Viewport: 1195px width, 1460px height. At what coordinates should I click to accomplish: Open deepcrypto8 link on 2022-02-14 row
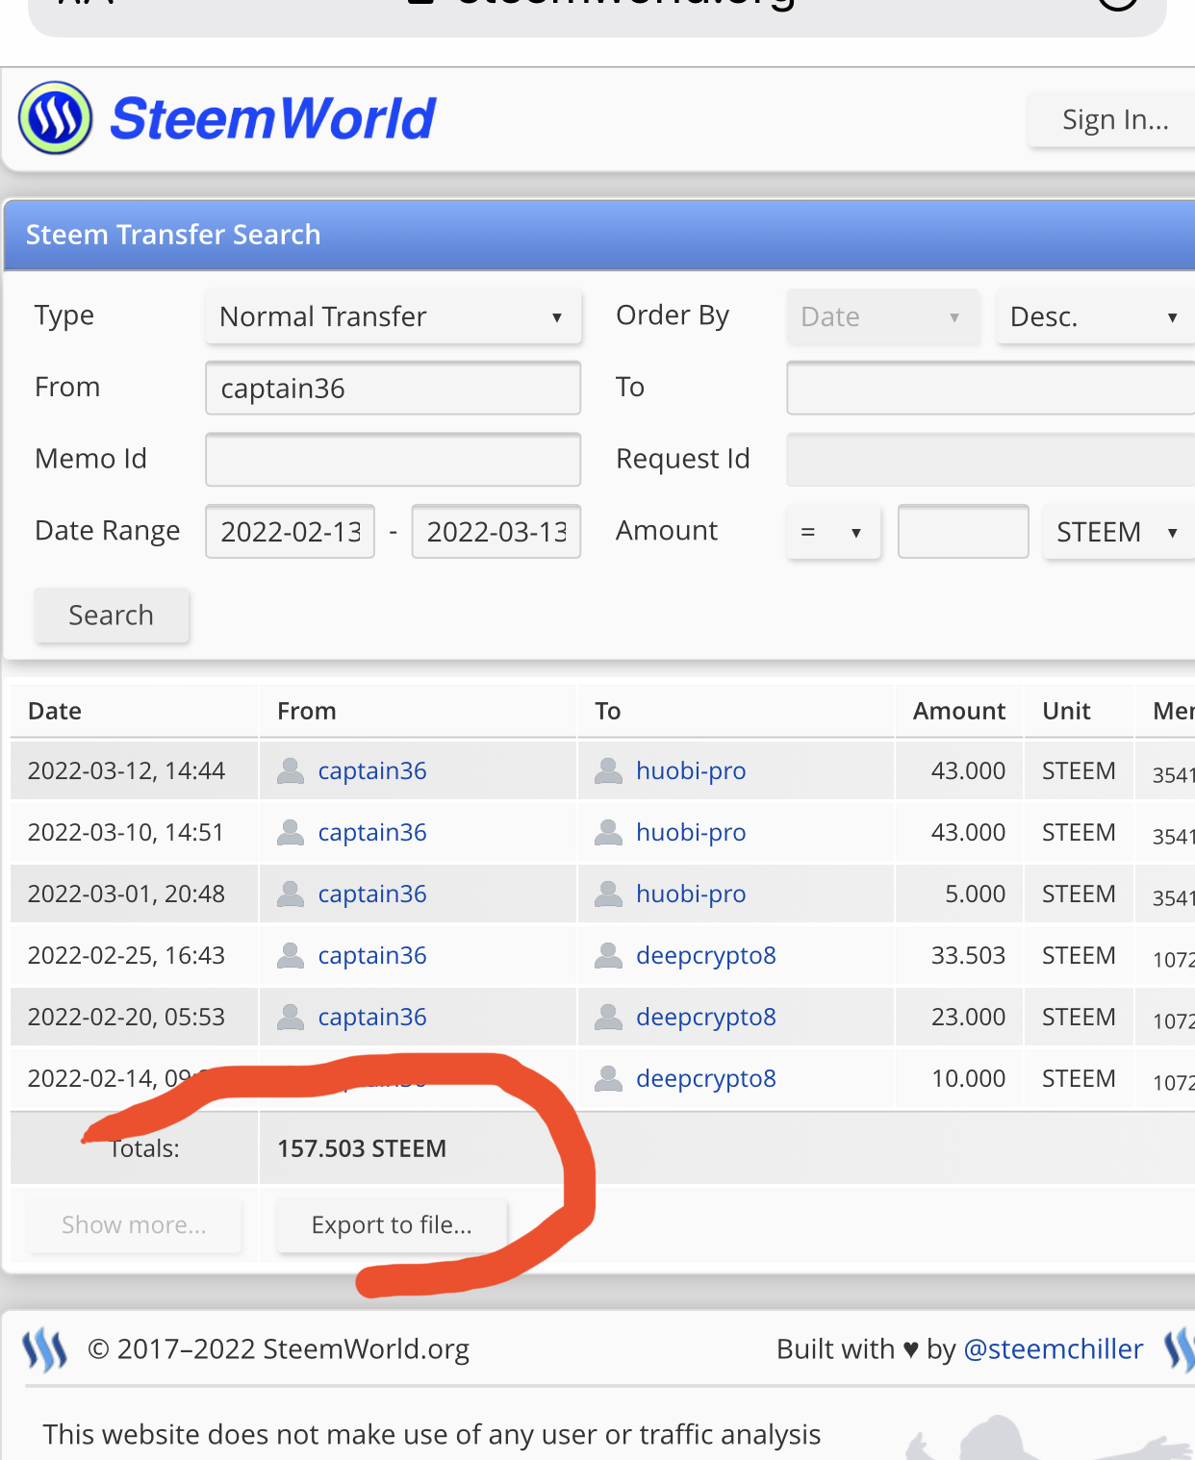click(706, 1079)
